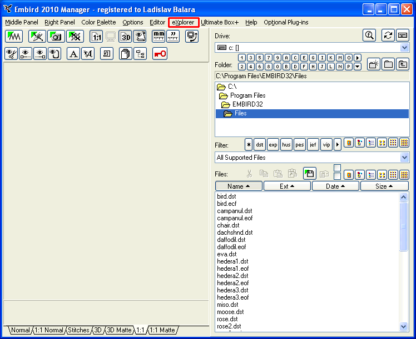Go up one folder level icon
The height and width of the screenshot is (339, 416).
point(403,64)
